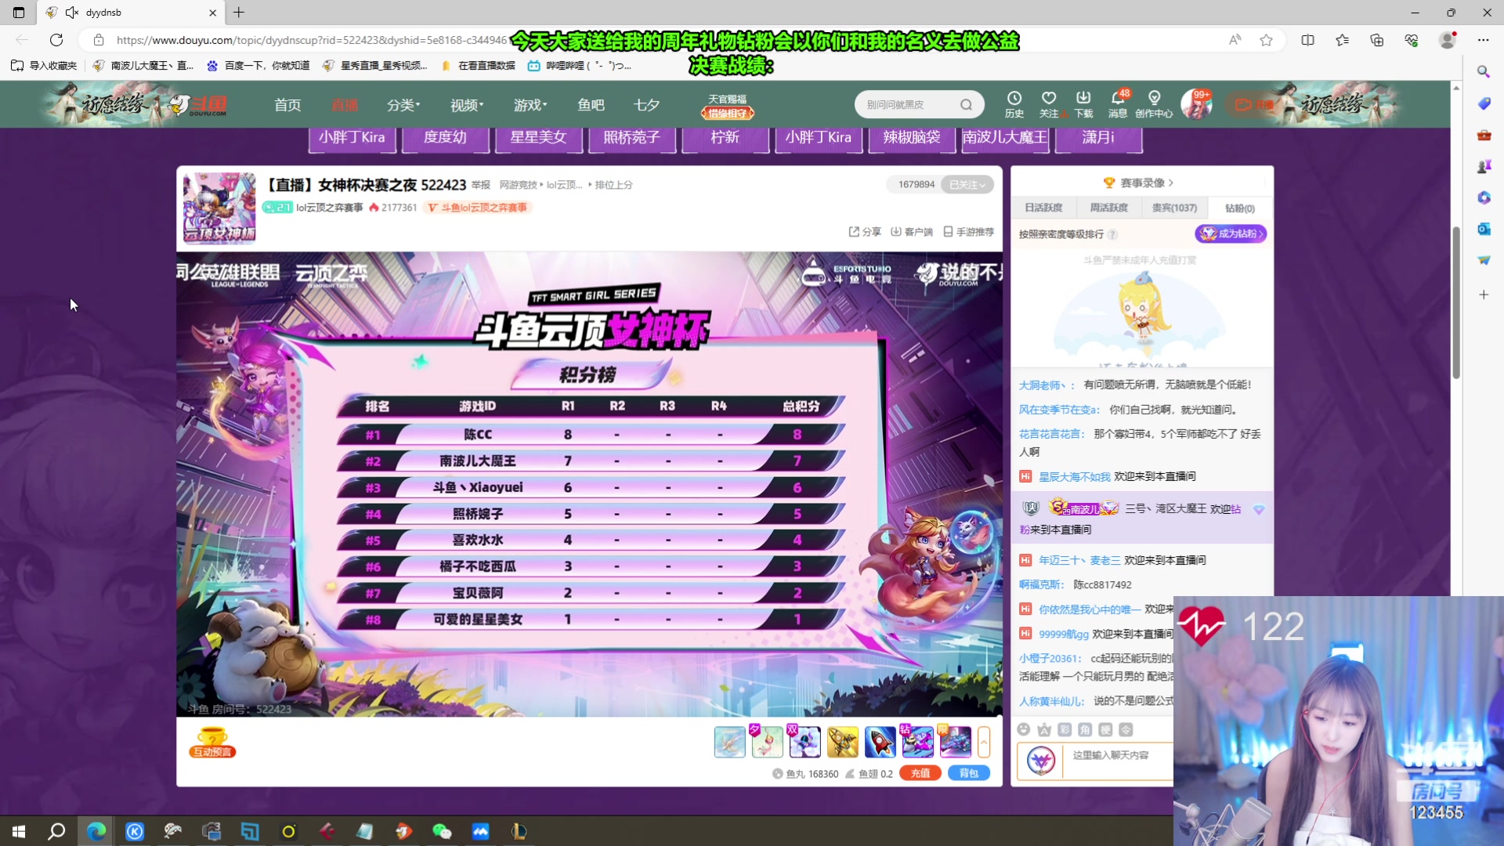Viewport: 1504px width, 846px height.
Task: Toggle the 已关注 follow button
Action: pyautogui.click(x=967, y=185)
